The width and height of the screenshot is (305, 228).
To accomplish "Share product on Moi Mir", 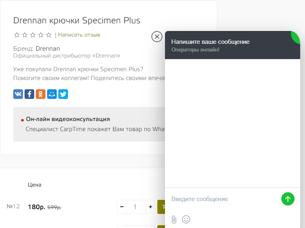I will pos(52,94).
